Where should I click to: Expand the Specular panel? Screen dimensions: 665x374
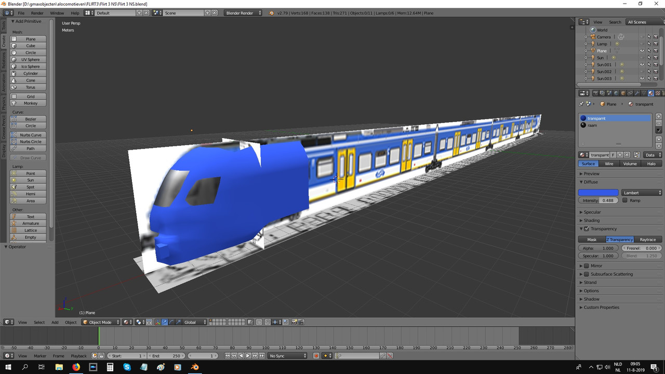(592, 212)
